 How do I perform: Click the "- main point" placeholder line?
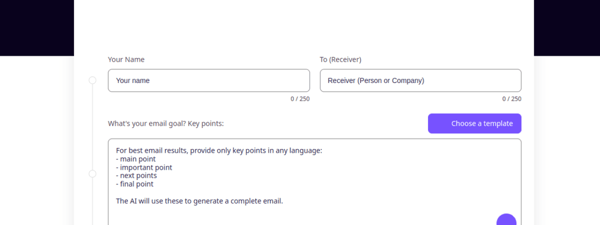136,159
